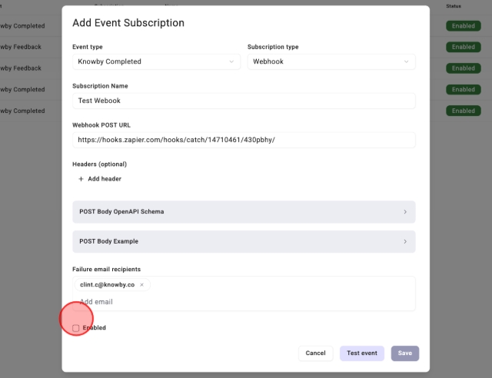Remove clint.c@knowby.co recipient chip
The height and width of the screenshot is (378, 492).
tap(141, 285)
